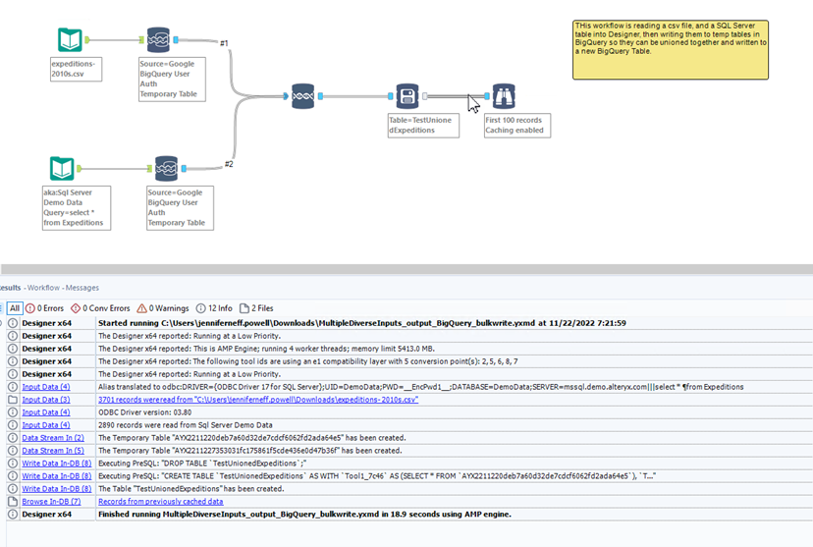Open 3701 records were read csv link
This screenshot has height=547, width=813.
pos(258,400)
